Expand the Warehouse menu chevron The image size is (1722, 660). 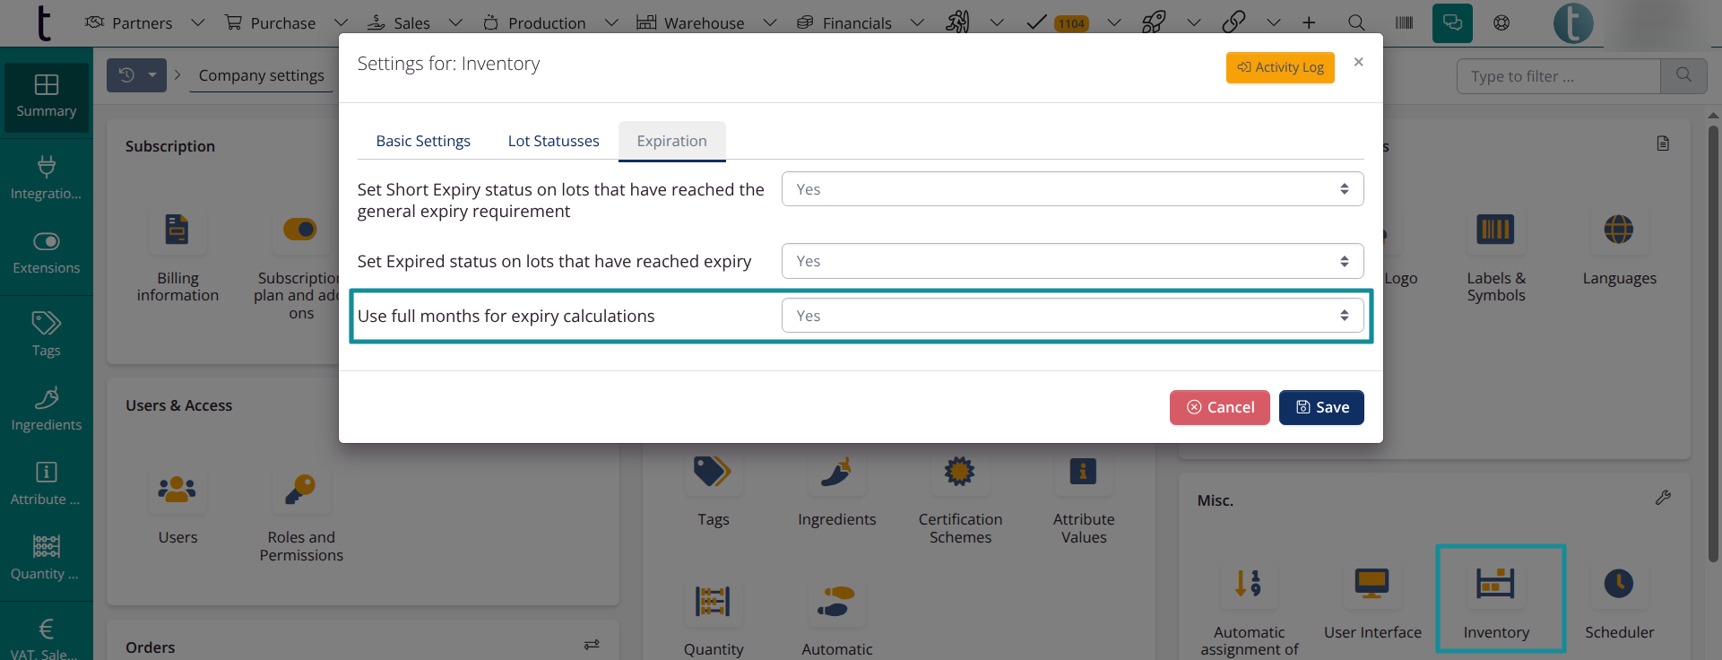coord(769,22)
